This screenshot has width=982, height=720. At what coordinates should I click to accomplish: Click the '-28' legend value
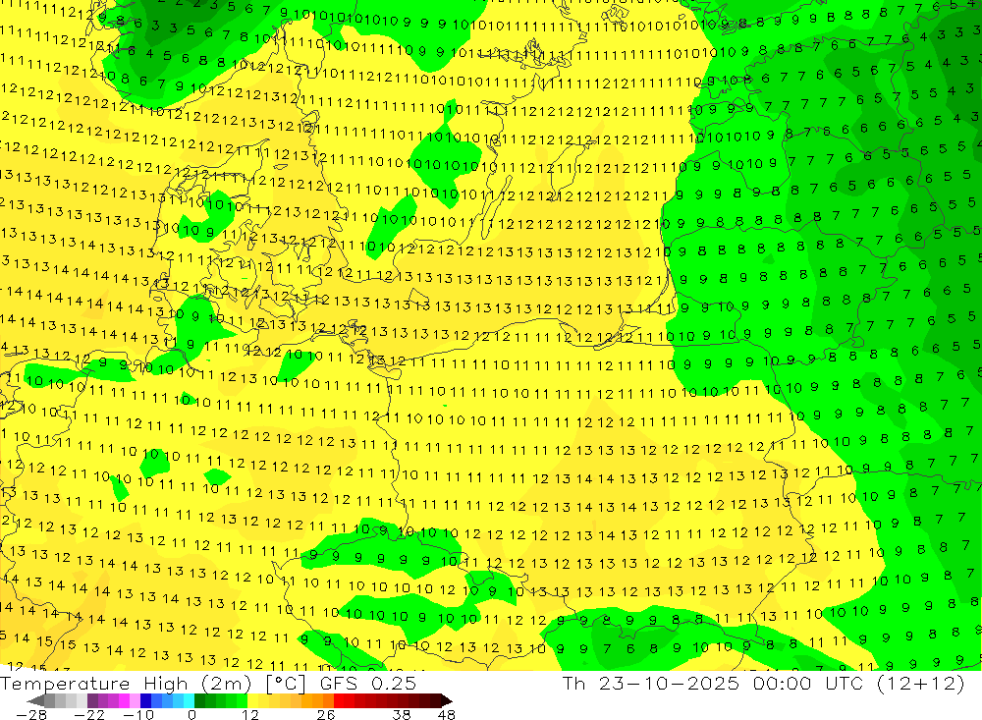tap(31, 715)
